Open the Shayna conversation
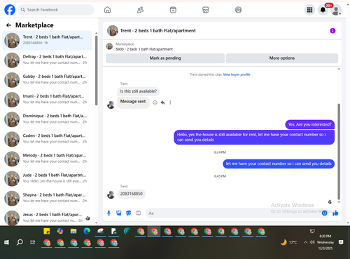Image resolution: width=350 pixels, height=259 pixels. point(47,198)
